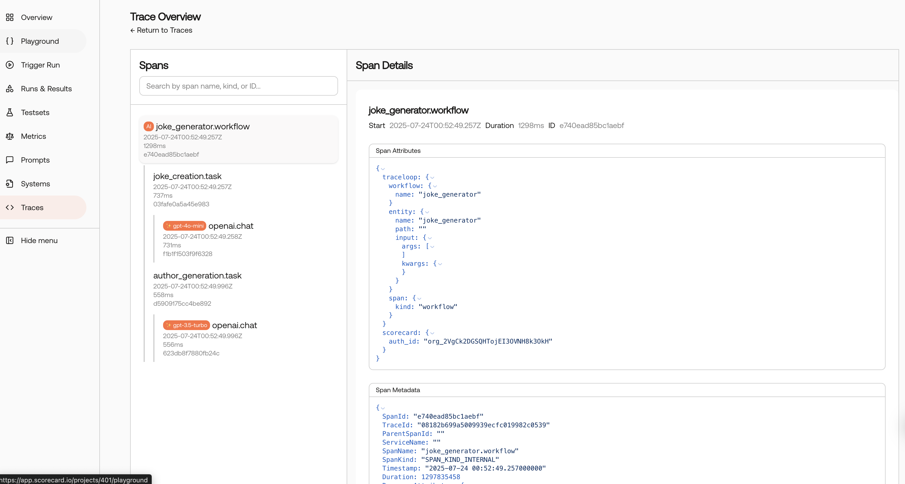Collapse the args array
905x484 pixels.
(x=433, y=247)
